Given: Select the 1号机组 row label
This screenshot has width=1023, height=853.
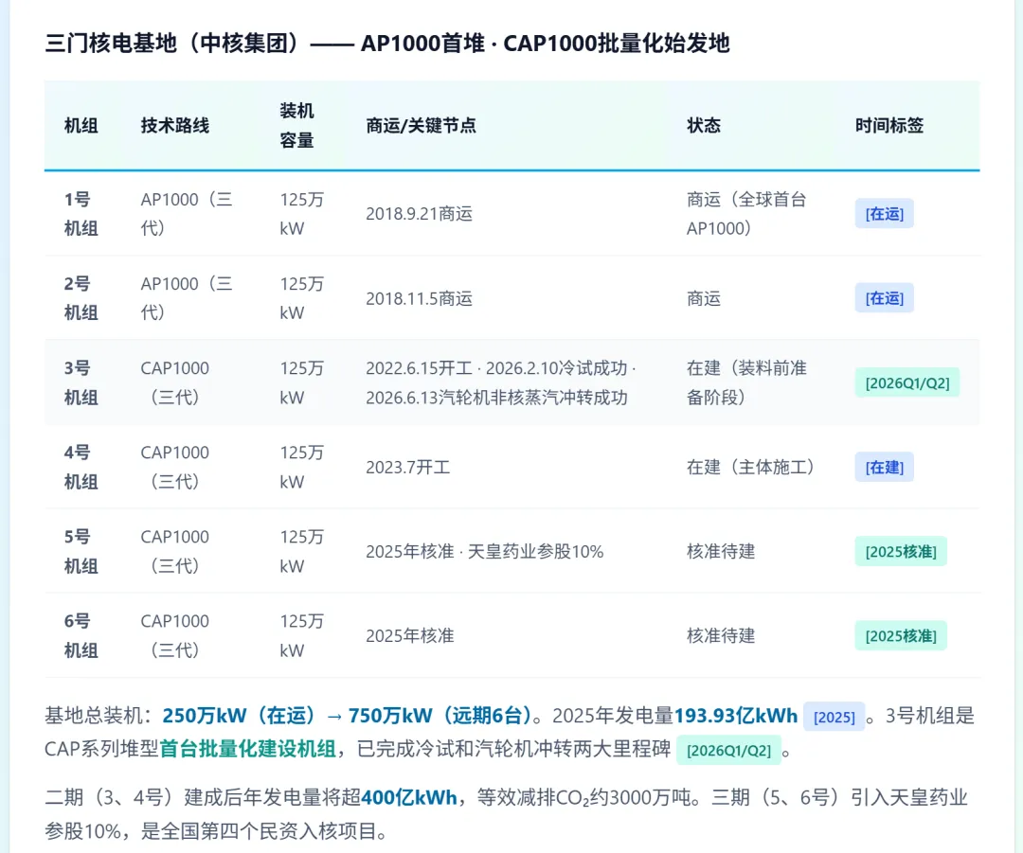Looking at the screenshot, I should coord(81,214).
